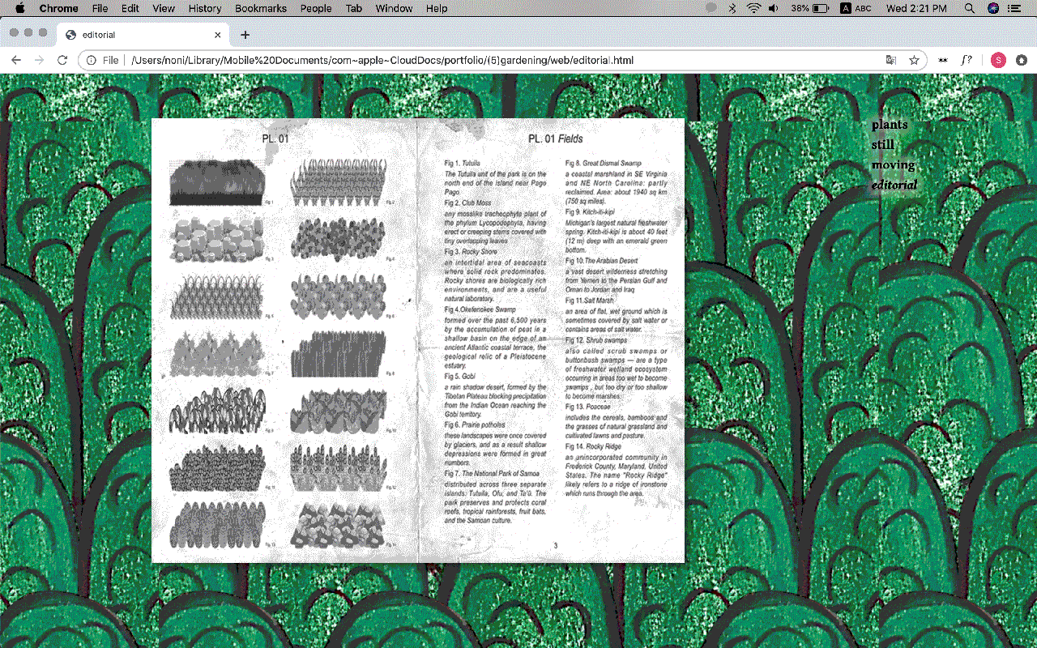Viewport: 1037px width, 648px height.
Task: Switch the ABC input source
Action: tap(856, 8)
